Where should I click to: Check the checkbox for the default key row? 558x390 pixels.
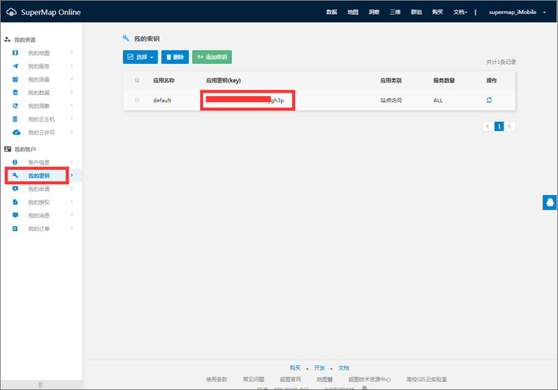point(137,100)
